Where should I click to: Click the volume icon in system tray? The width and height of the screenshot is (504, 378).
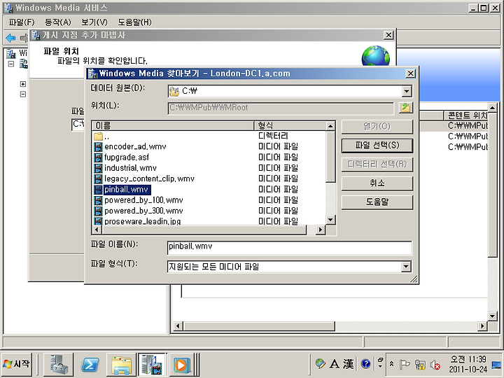click(435, 365)
